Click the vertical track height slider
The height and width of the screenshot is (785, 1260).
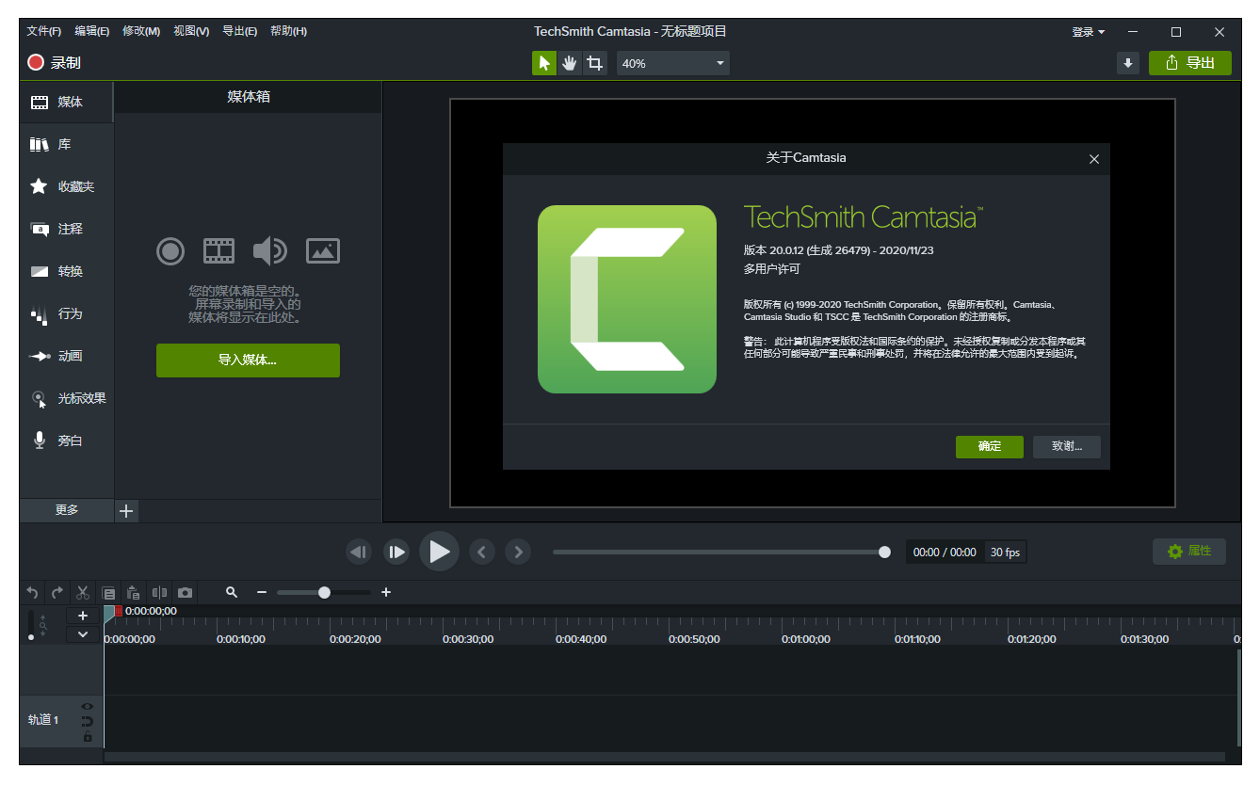click(31, 625)
